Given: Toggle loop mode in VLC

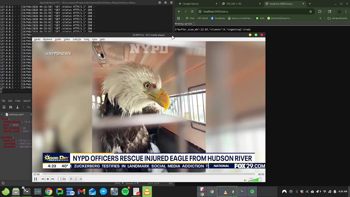Looking at the screenshot, I should click(x=76, y=179).
